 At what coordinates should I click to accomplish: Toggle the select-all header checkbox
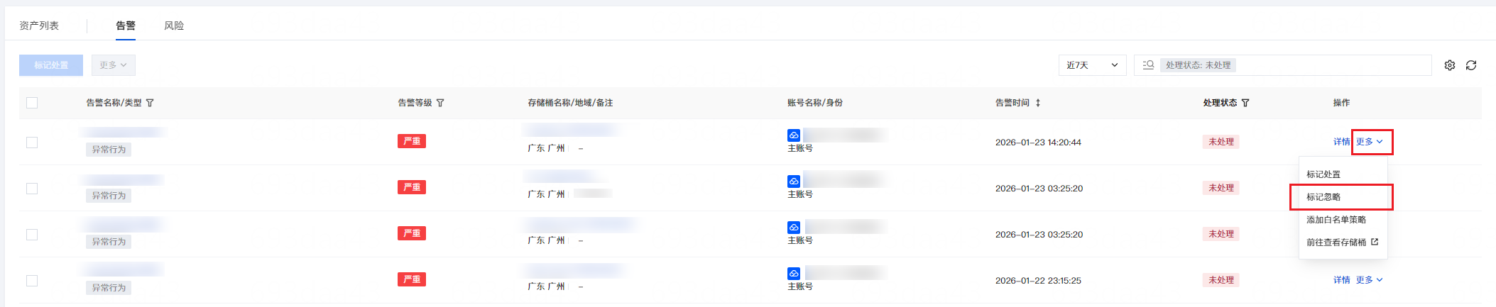[x=32, y=103]
